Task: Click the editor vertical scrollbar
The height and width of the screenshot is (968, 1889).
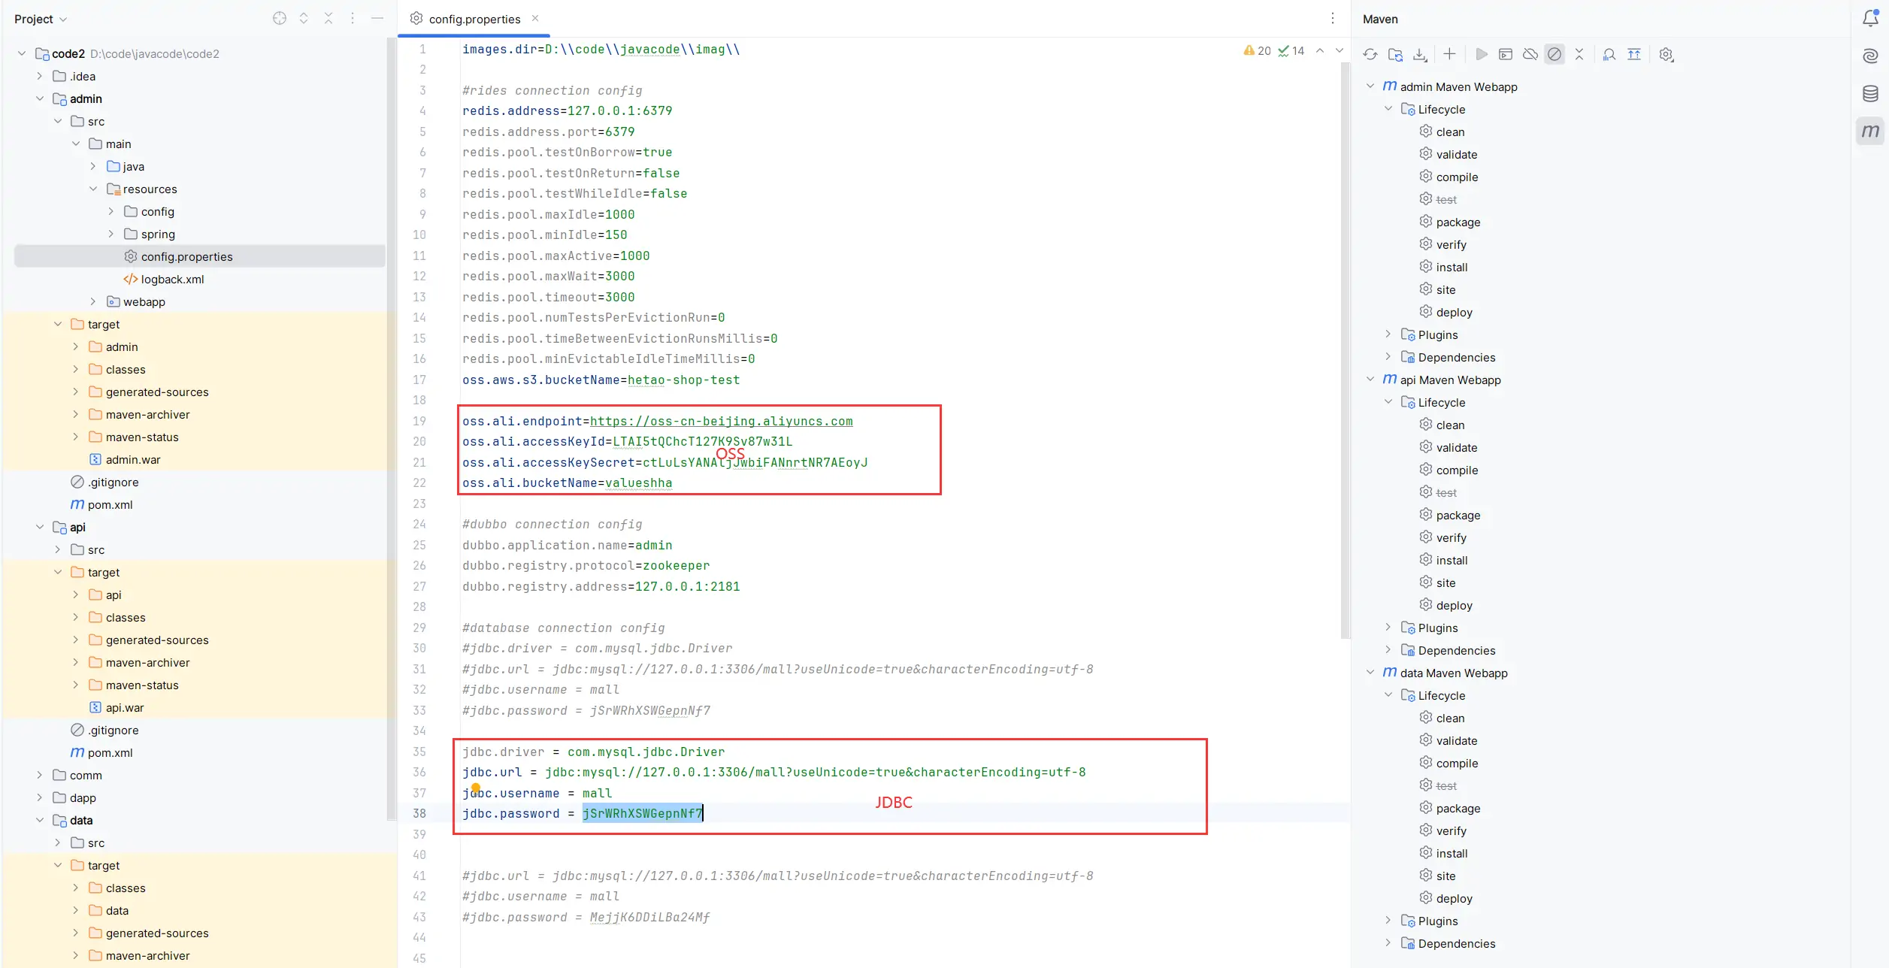Action: point(1345,349)
